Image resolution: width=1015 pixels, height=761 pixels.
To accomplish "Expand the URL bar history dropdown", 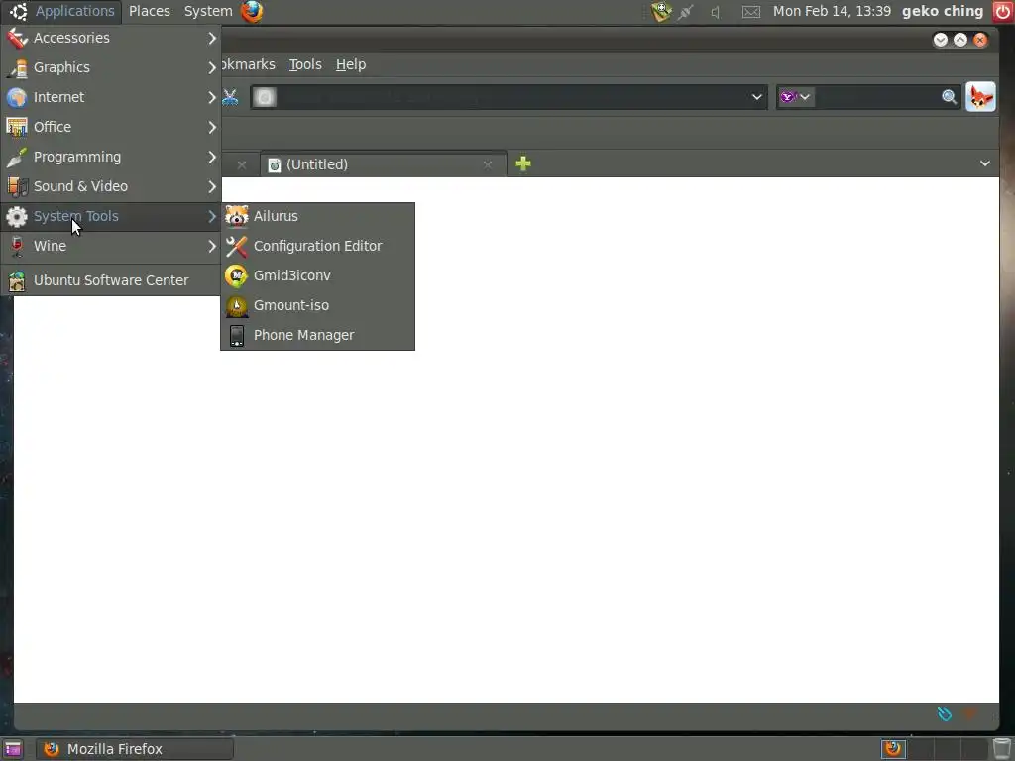I will 756,97.
